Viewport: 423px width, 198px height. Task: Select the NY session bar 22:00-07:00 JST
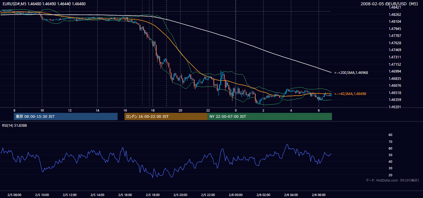270,116
